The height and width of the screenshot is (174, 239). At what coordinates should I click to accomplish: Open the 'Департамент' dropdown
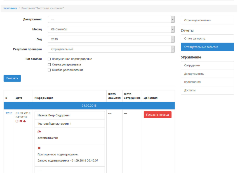(111, 20)
